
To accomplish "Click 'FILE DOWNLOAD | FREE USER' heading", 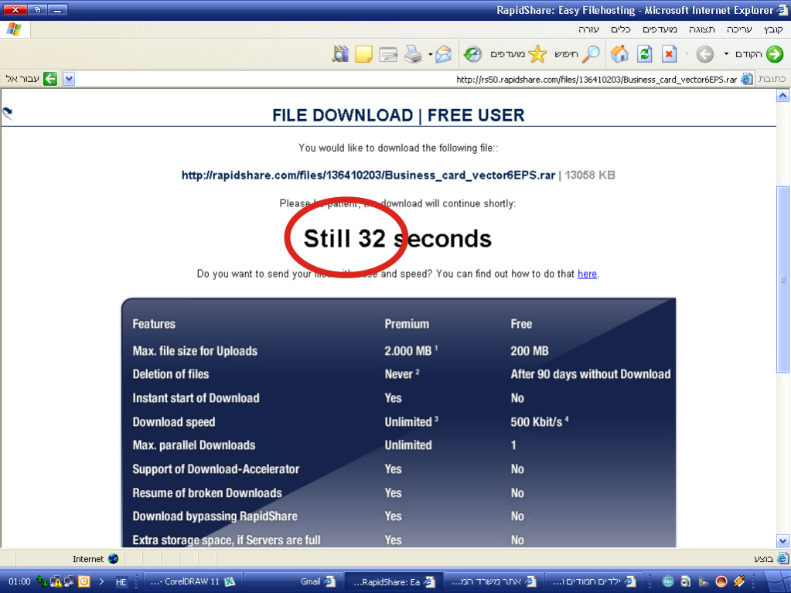I will [x=398, y=115].
